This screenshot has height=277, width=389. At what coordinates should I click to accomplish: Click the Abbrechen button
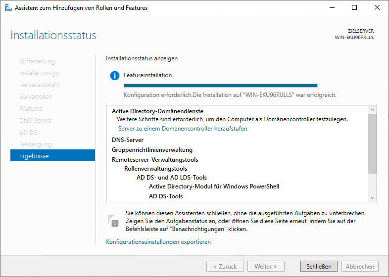tap(360, 266)
